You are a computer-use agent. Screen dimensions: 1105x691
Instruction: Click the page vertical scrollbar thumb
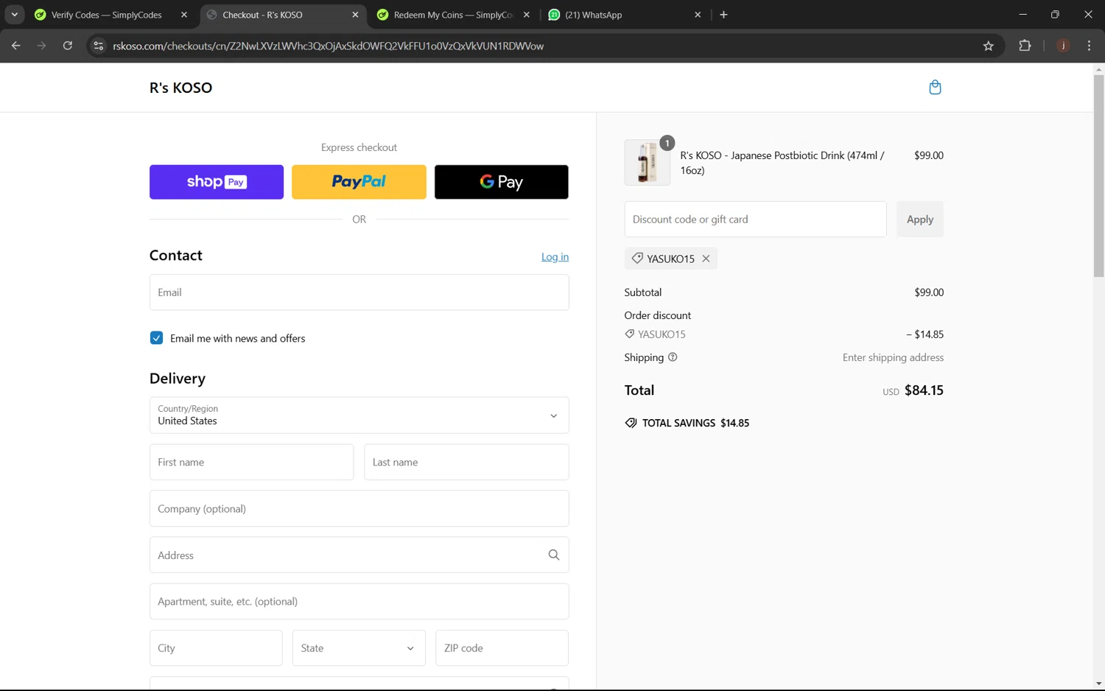coord(1098,175)
